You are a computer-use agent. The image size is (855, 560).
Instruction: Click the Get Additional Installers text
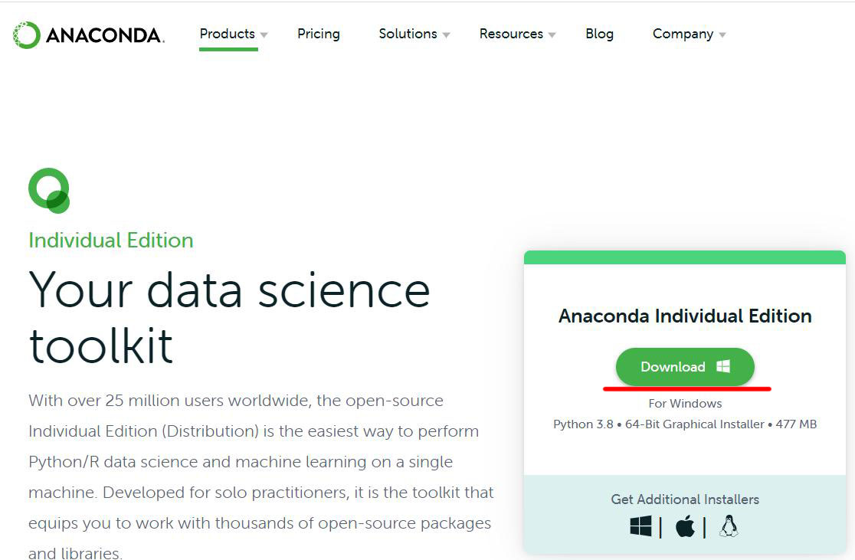click(685, 499)
